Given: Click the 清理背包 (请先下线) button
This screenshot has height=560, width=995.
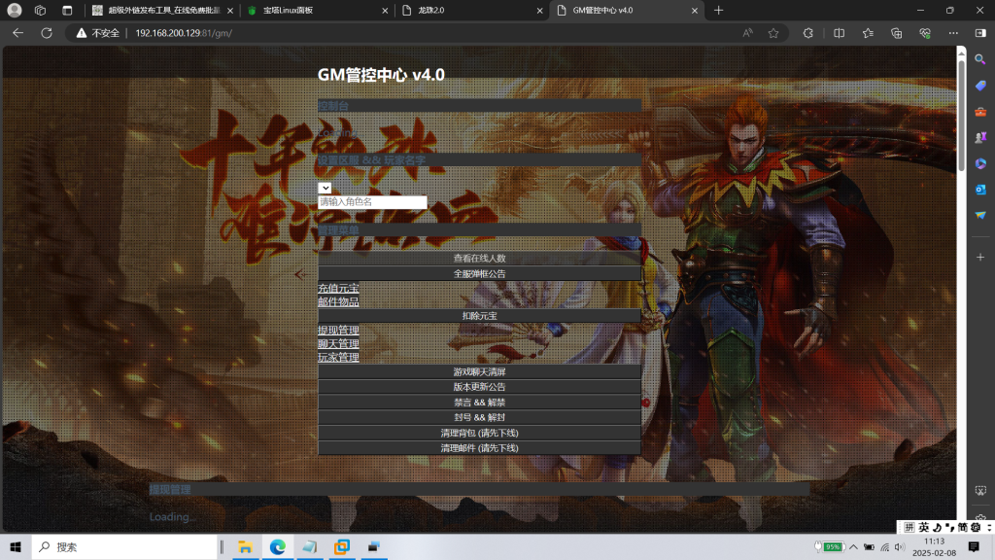Looking at the screenshot, I should pos(479,433).
